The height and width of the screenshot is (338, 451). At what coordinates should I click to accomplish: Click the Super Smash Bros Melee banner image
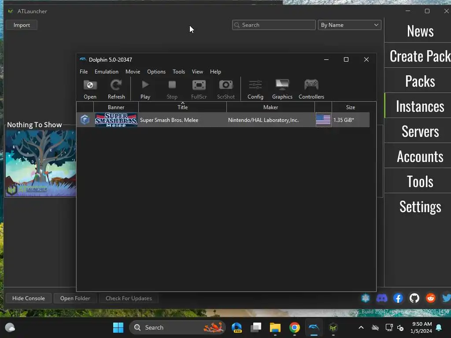click(x=116, y=120)
